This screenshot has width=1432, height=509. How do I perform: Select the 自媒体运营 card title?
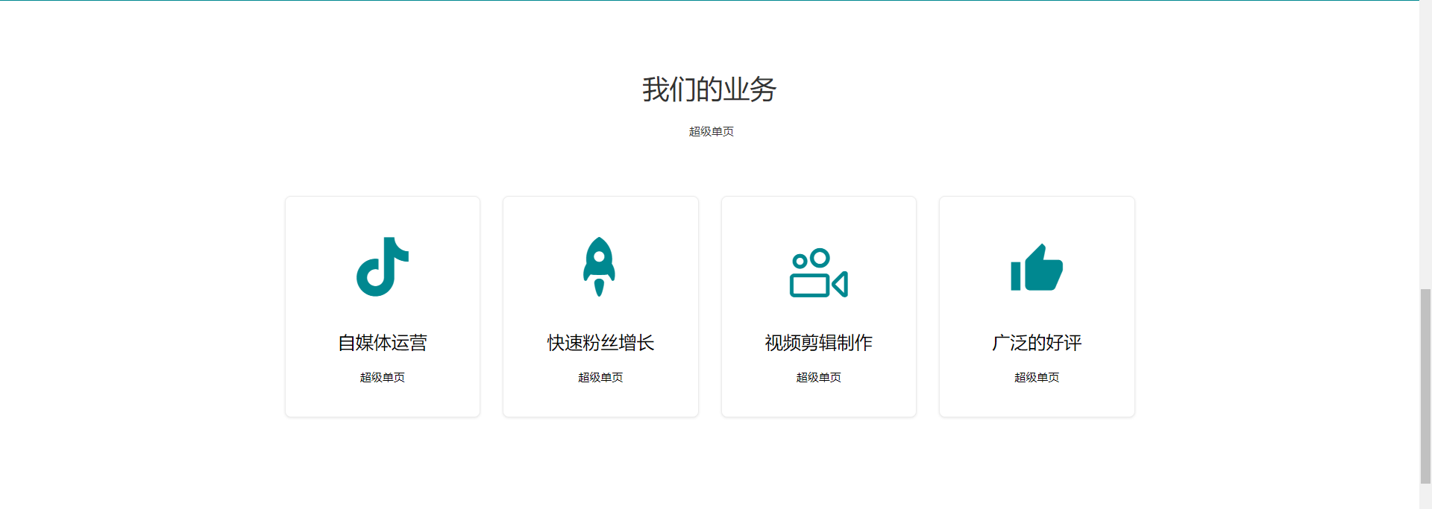point(383,343)
